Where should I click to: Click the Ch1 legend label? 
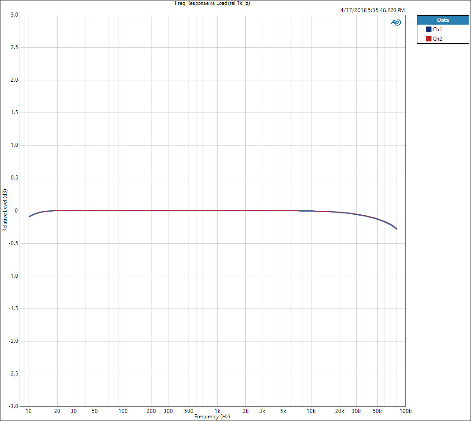tap(437, 29)
